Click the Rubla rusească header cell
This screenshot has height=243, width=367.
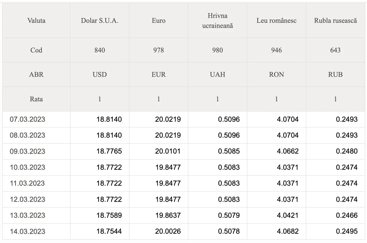click(x=335, y=21)
